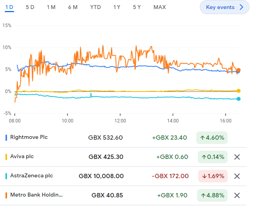Click the blue Rightmove color indicator
This screenshot has height=206, width=255.
point(6,138)
